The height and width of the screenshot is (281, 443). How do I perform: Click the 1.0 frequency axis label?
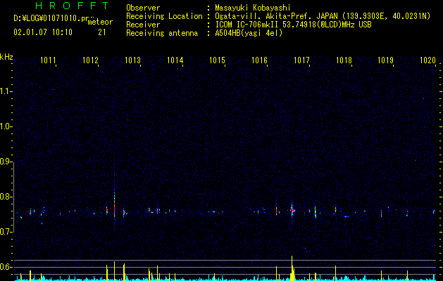click(x=6, y=126)
